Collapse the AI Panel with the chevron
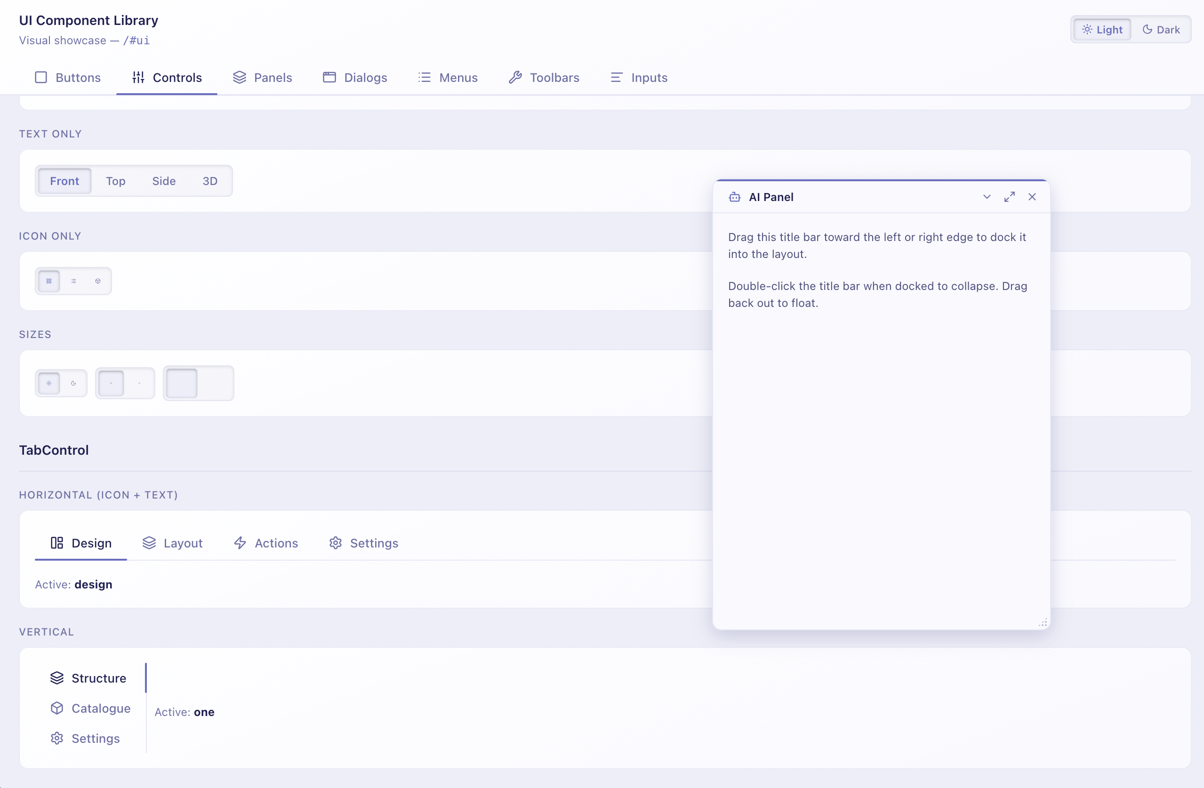 [x=987, y=197]
